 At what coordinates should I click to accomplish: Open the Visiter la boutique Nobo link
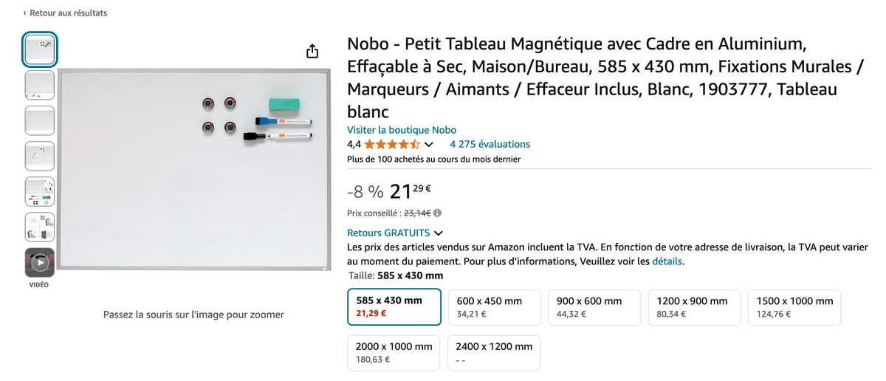(x=402, y=130)
